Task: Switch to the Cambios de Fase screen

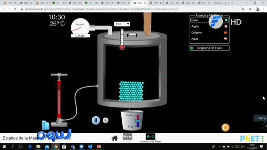Action: (150, 138)
